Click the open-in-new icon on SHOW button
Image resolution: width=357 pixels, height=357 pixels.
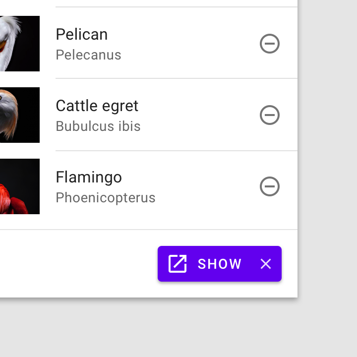pyautogui.click(x=178, y=264)
